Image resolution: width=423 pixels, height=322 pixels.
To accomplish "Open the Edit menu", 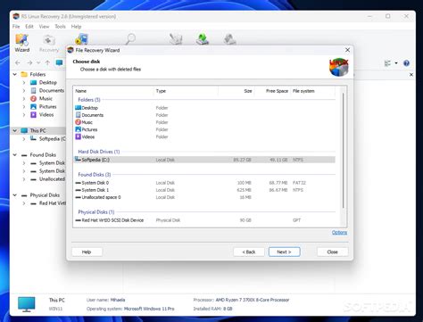I will 29,27.
